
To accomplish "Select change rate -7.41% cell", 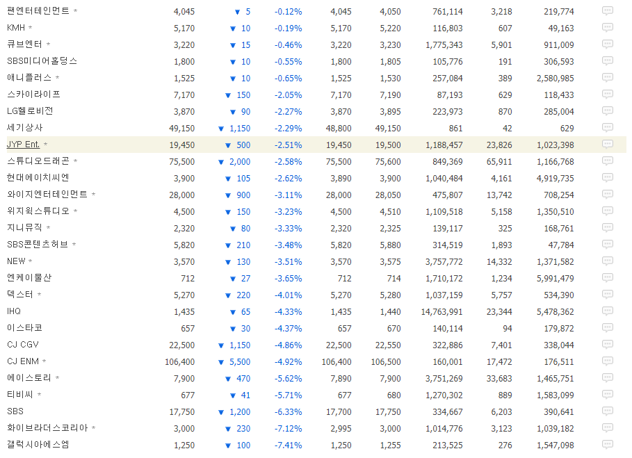I will point(288,445).
